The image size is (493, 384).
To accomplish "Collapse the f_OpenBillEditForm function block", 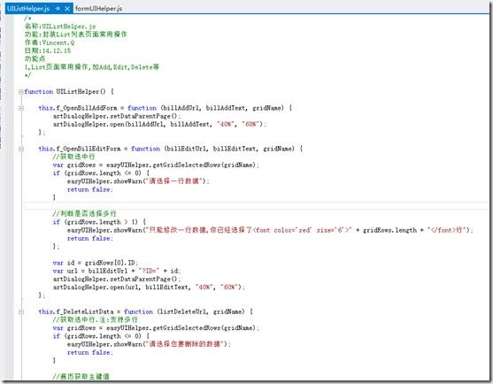I will pos(20,149).
